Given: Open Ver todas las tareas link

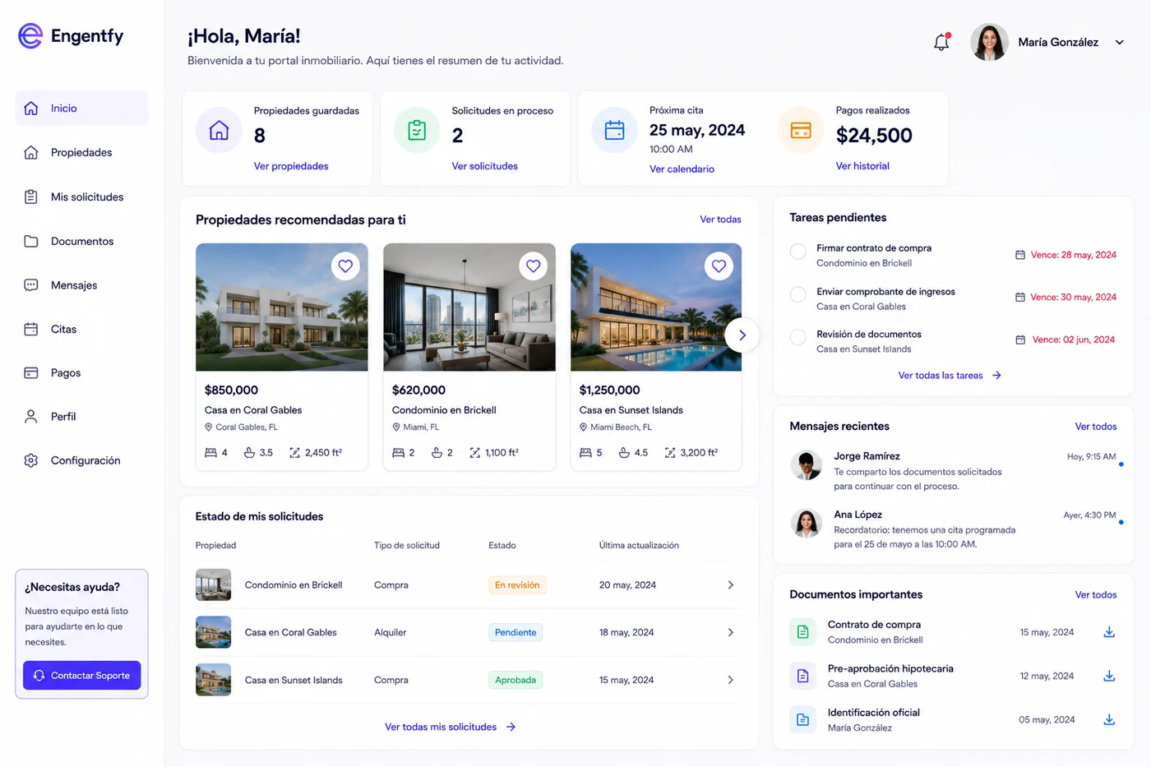Looking at the screenshot, I should point(950,376).
